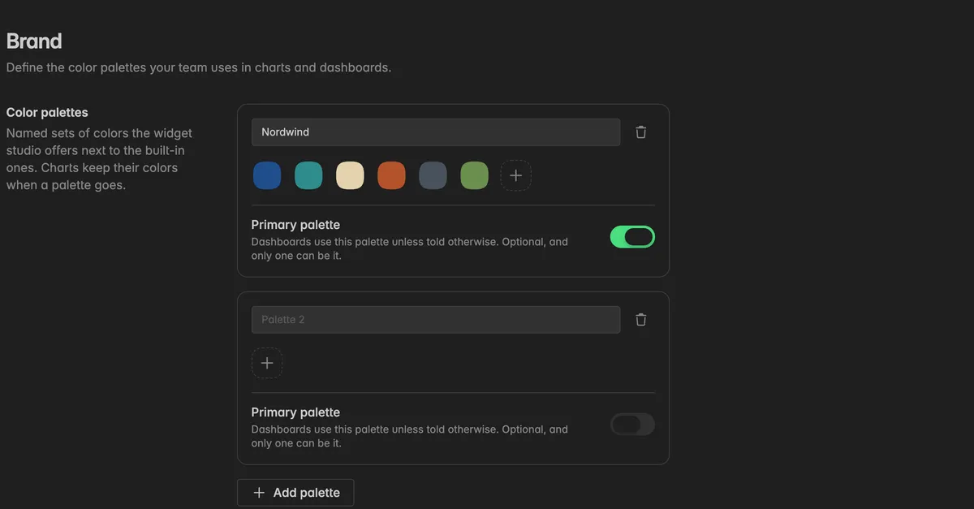Add a new color to the Nordwind palette
Screen dimensions: 974x509
coord(515,175)
